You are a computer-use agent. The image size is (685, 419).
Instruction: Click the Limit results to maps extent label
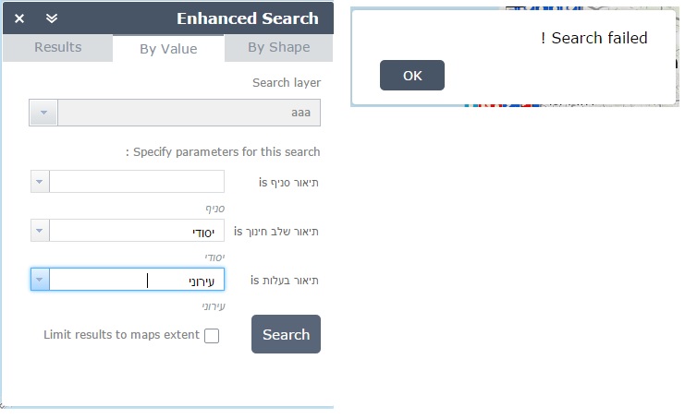coord(121,335)
